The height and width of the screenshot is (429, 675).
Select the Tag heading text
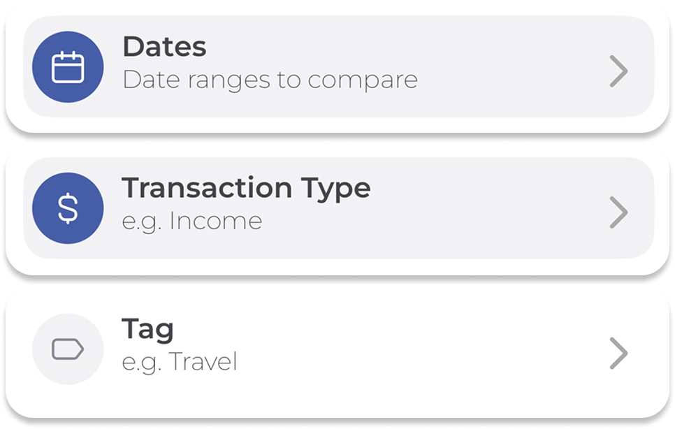coord(147,330)
